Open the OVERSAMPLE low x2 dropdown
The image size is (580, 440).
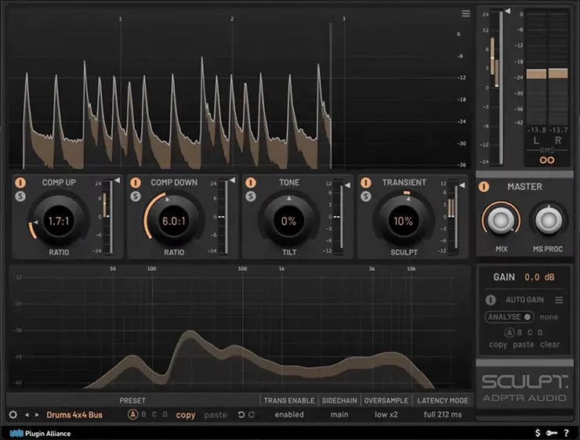pos(386,414)
